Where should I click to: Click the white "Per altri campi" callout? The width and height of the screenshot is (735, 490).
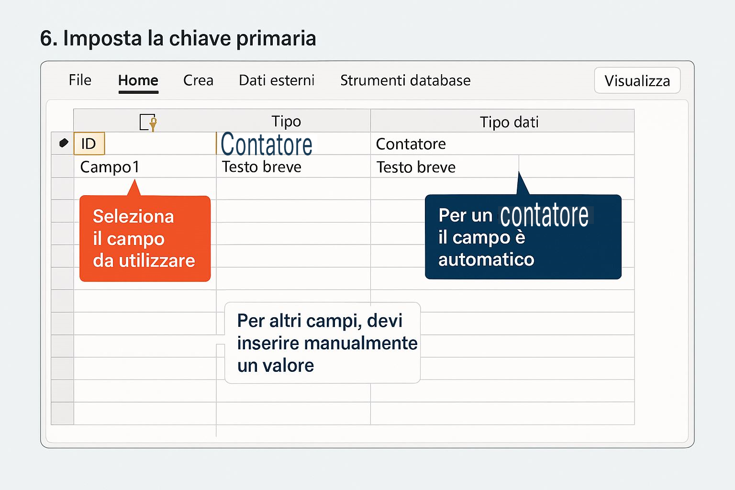click(323, 343)
